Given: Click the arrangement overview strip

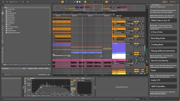Looking at the screenshot, I should 99,8.
